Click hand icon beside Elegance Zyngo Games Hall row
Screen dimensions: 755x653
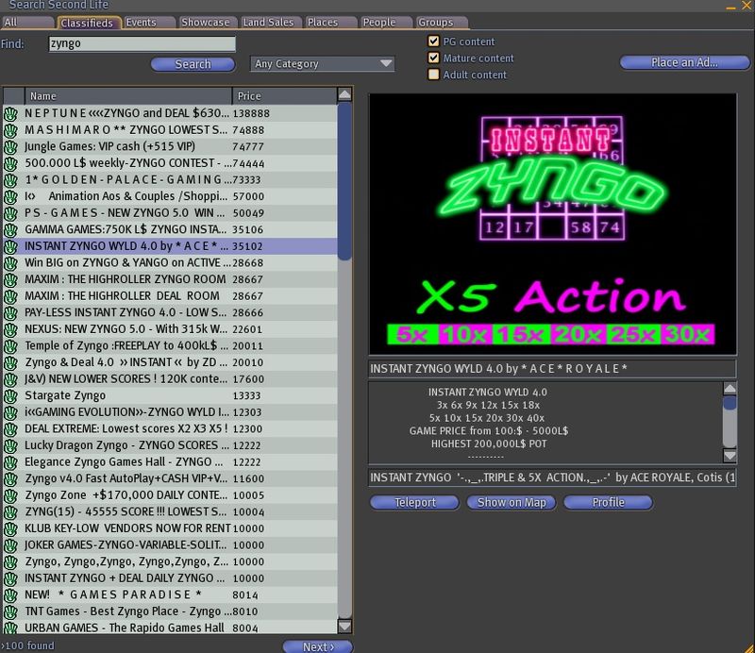[10, 462]
